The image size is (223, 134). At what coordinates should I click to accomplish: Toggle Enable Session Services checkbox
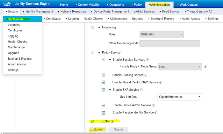click(x=103, y=60)
